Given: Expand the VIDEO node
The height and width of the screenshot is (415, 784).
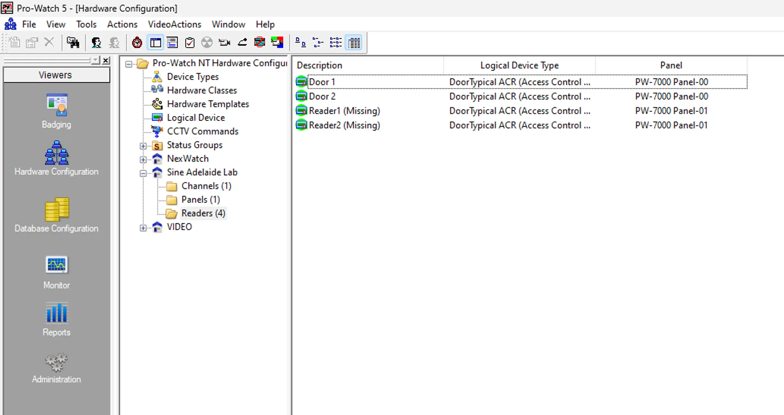Looking at the screenshot, I should tap(143, 228).
